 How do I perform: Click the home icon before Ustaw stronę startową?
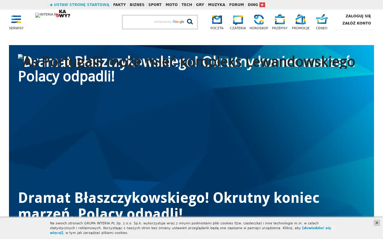(51, 5)
